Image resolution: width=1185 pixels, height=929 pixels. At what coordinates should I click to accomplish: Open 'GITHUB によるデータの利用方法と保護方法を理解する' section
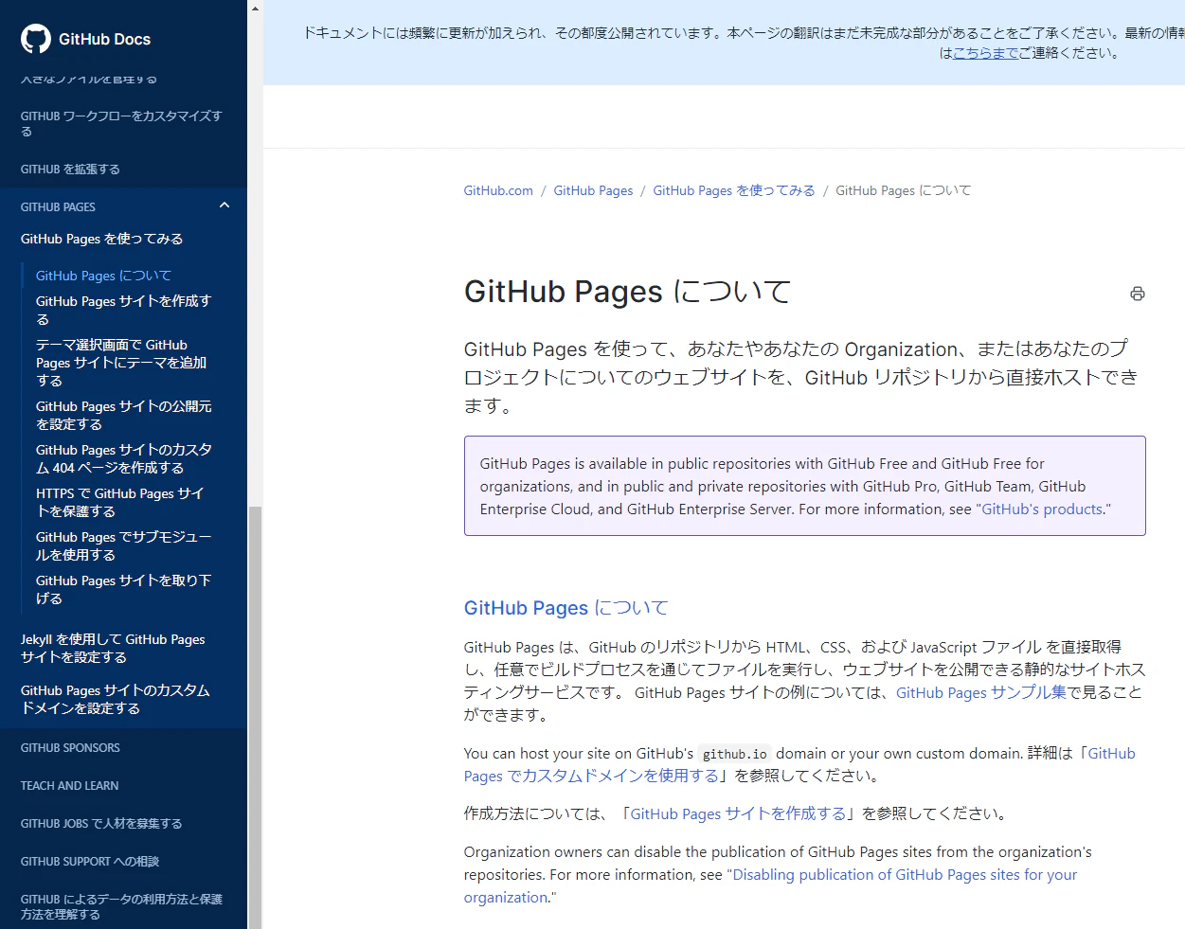coord(121,906)
